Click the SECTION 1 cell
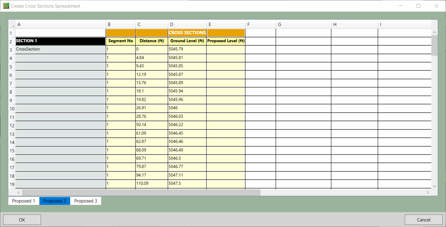 coord(60,41)
